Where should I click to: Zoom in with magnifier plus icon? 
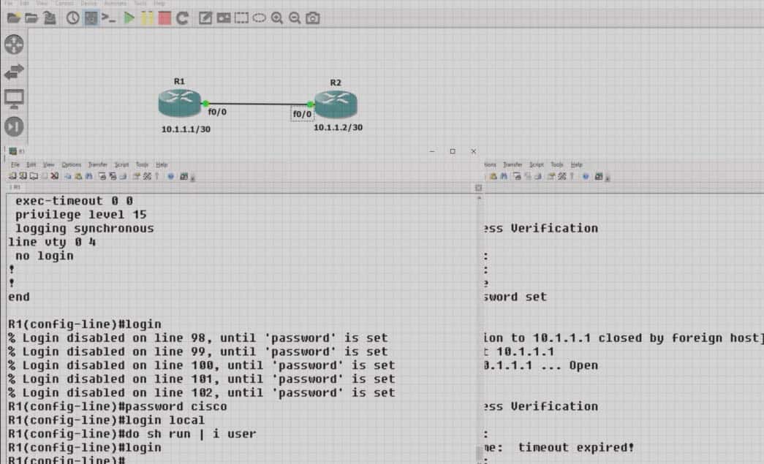point(277,18)
